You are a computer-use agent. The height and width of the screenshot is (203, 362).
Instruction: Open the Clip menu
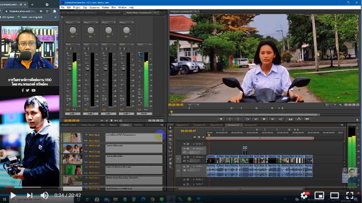click(85, 7)
